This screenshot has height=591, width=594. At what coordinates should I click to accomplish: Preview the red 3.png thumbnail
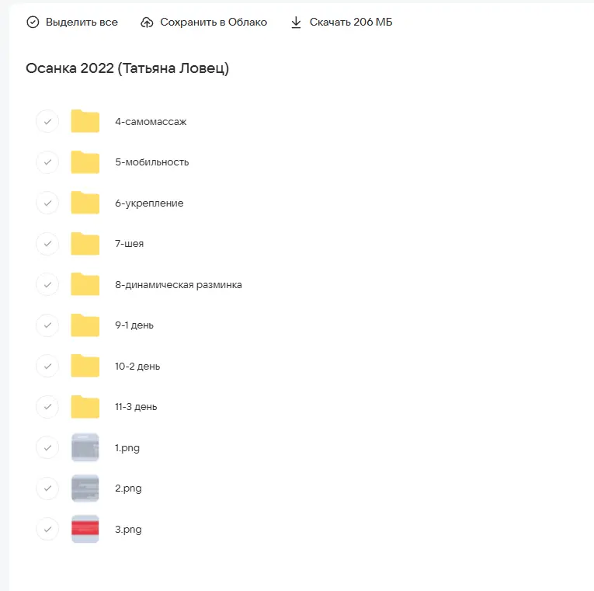pos(85,530)
